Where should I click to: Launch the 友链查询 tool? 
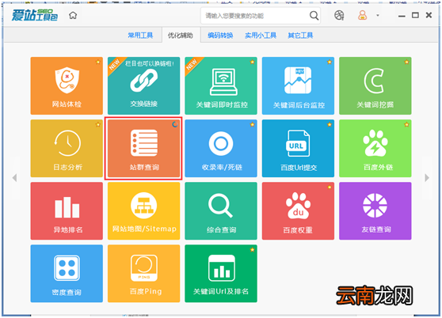click(375, 210)
